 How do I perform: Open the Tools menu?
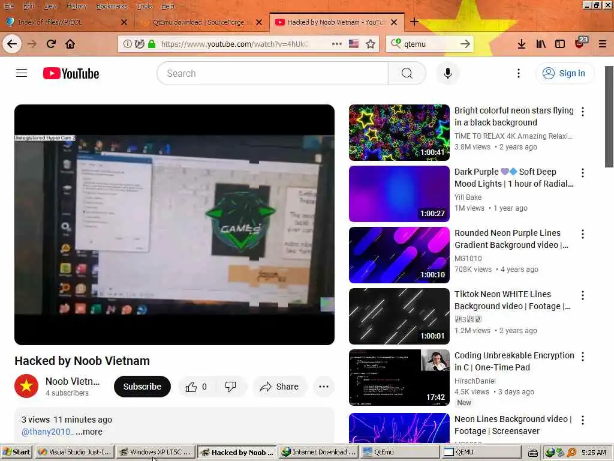144,6
